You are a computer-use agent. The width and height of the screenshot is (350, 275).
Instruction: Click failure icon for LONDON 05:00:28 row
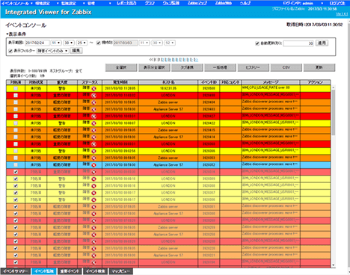93,262
